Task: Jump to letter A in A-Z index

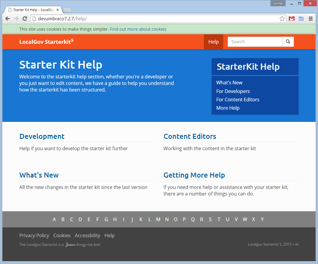Action: pos(54,220)
